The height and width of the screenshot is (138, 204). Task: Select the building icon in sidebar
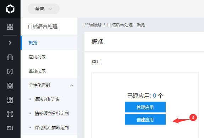(x=10, y=57)
